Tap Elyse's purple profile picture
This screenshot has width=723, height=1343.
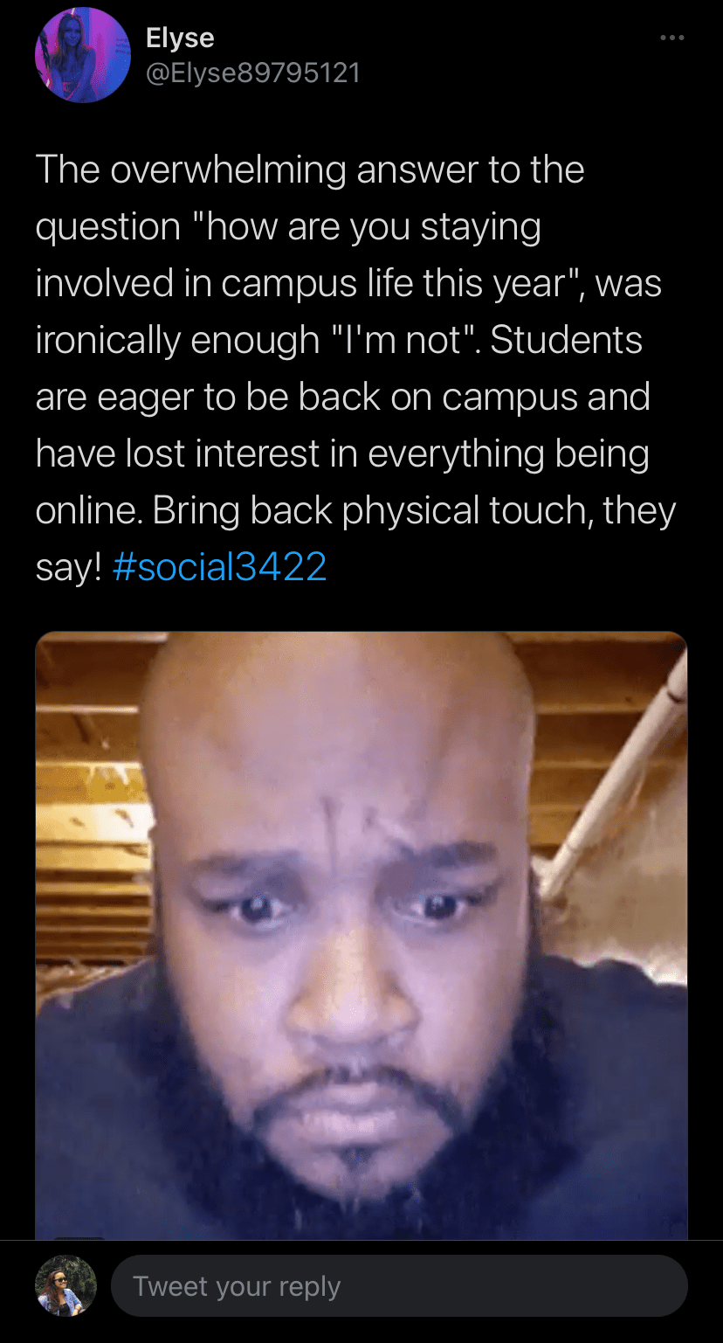tap(82, 55)
